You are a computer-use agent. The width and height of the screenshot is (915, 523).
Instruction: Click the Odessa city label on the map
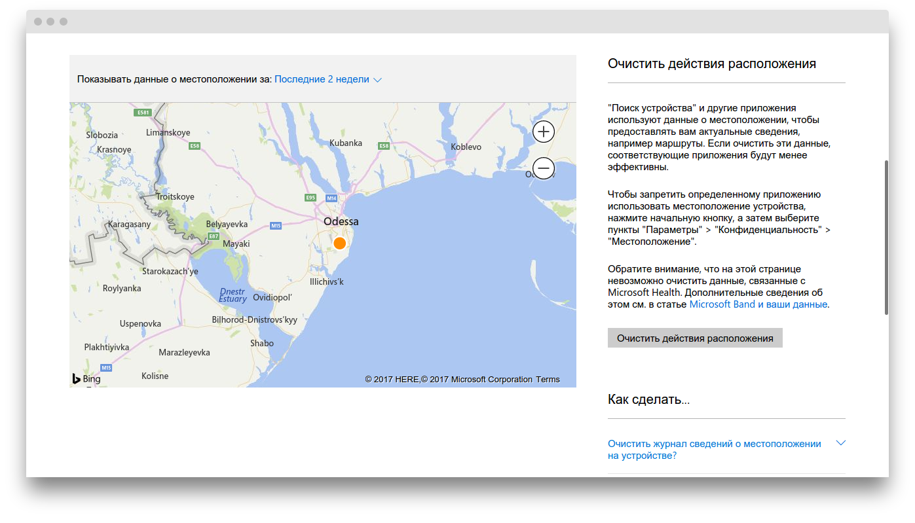click(341, 221)
